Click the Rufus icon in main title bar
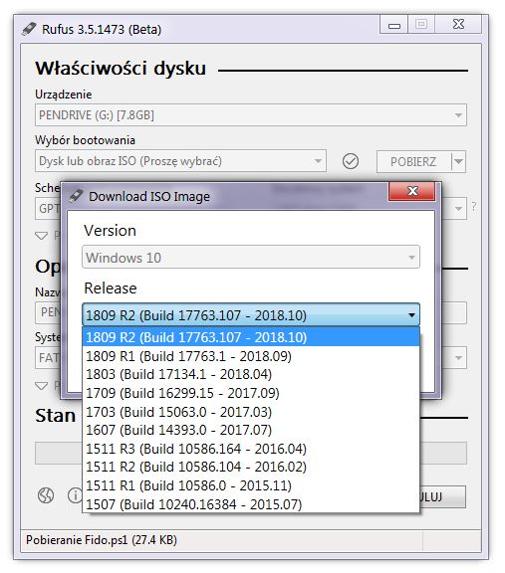Image resolution: width=505 pixels, height=573 pixels. 29,29
